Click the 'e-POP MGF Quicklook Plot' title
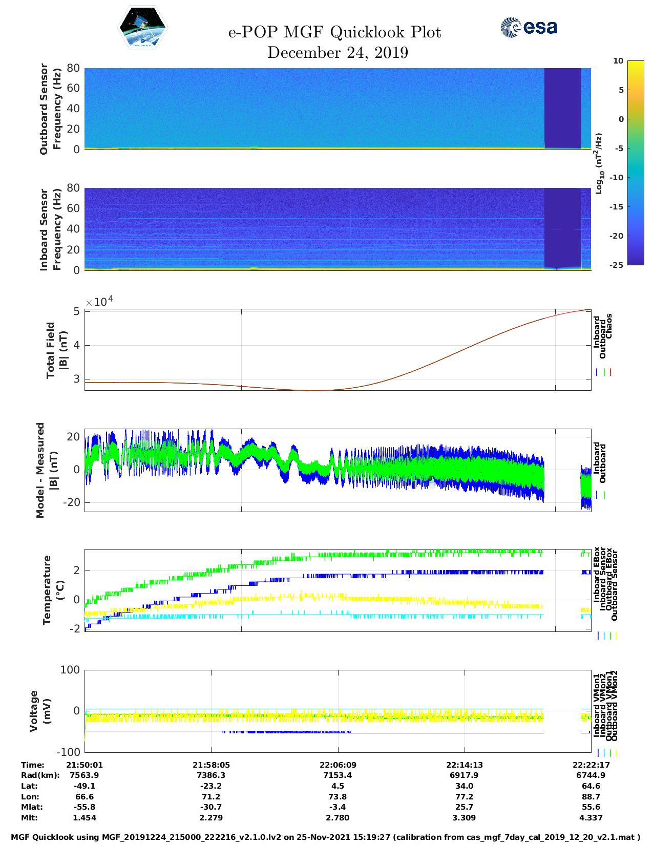Image resolution: width=653 pixels, height=845 pixels. click(x=334, y=32)
